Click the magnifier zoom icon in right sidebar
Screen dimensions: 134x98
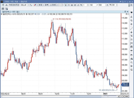(x=131, y=62)
